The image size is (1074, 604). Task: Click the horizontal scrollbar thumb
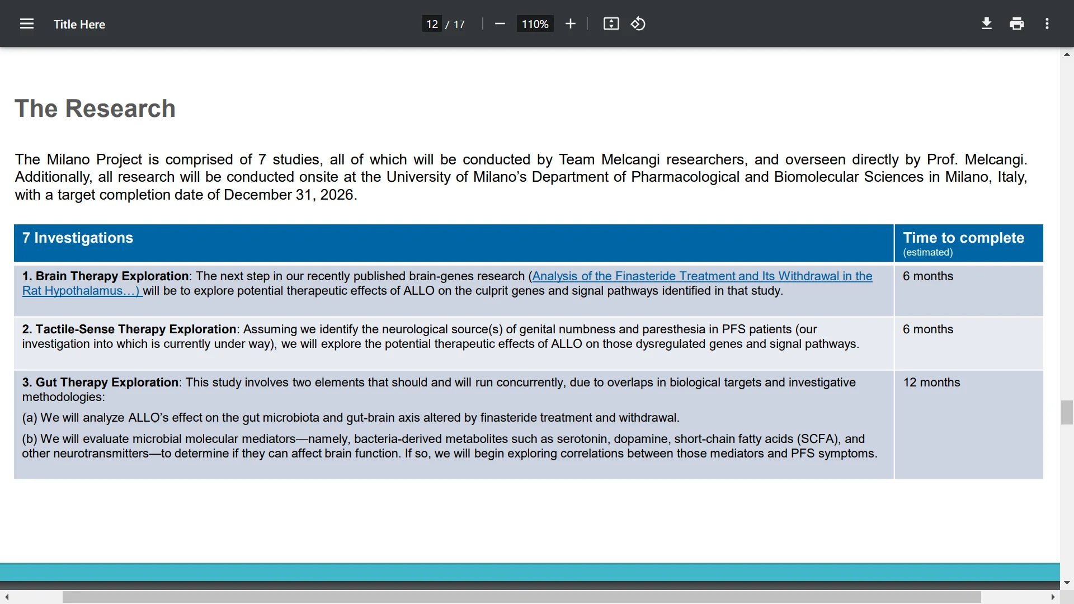pyautogui.click(x=521, y=597)
